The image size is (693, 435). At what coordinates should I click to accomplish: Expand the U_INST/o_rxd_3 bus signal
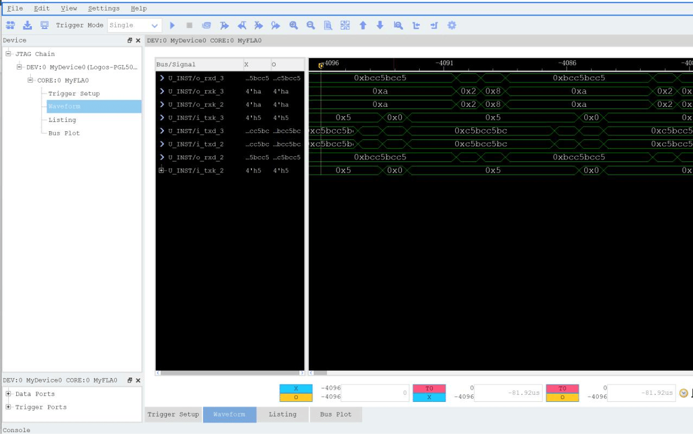pyautogui.click(x=162, y=78)
